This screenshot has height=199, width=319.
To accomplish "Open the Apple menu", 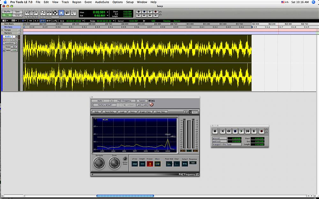I will (x=5, y=2).
